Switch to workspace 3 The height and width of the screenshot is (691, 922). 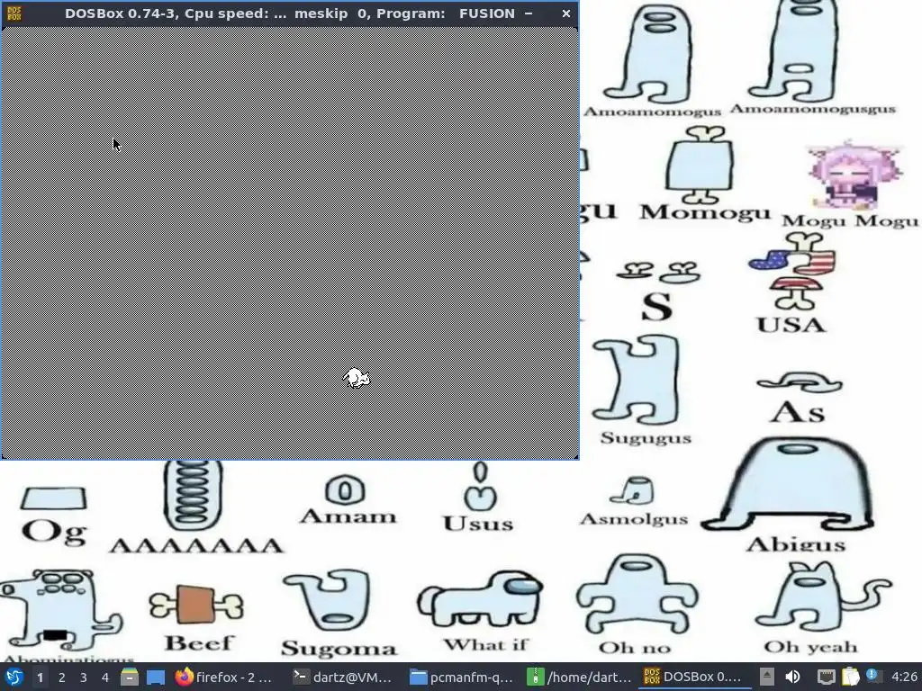pyautogui.click(x=84, y=678)
